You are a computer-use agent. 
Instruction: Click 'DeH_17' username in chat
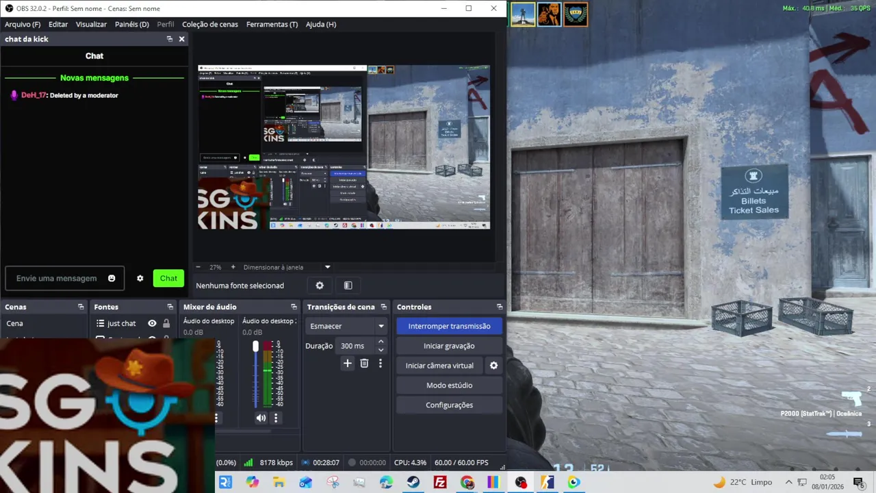[x=34, y=95]
